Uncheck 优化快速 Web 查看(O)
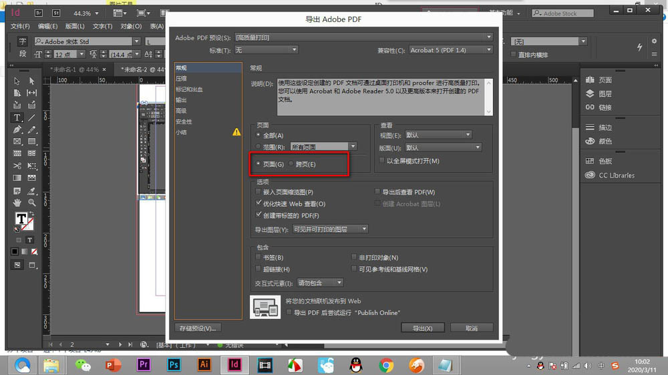 [x=258, y=204]
